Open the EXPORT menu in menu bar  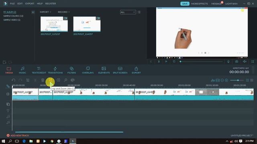click(x=30, y=4)
